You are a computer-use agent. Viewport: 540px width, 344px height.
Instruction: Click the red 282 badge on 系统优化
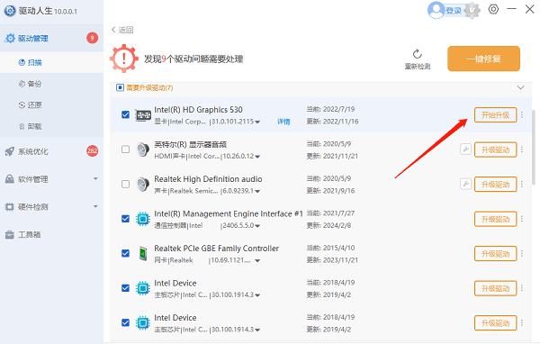click(92, 150)
